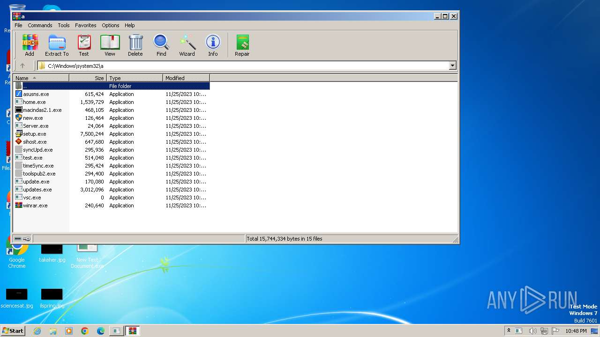
Task: Click the taskbar clock showing 10:48 PM
Action: click(576, 331)
